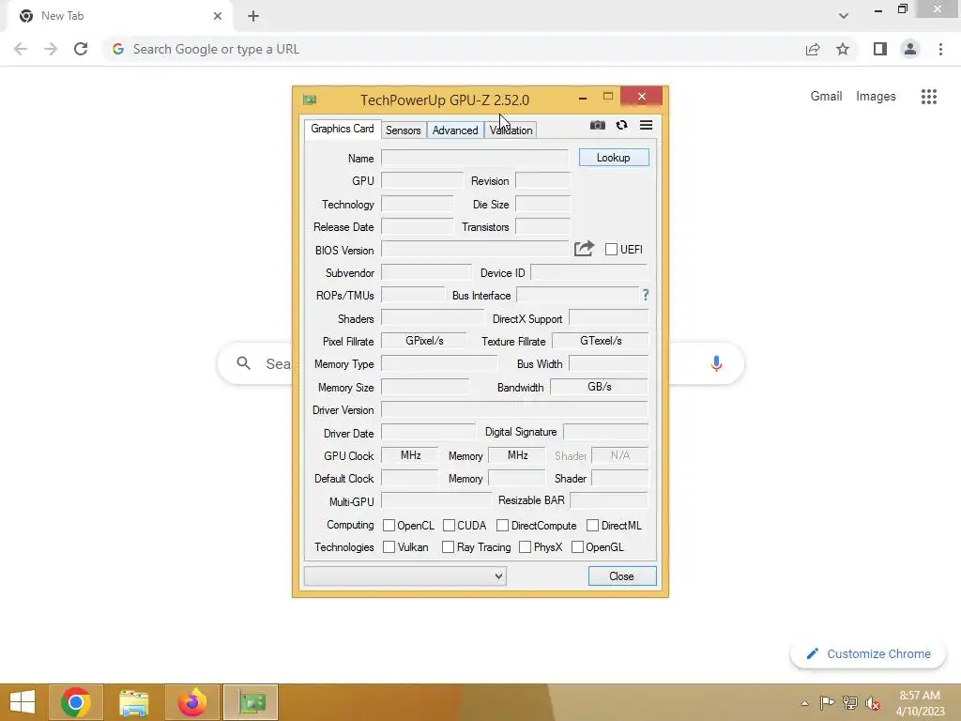Screen dimensions: 961x721
Task: Bookmark this tab with the star
Action: click(x=843, y=49)
